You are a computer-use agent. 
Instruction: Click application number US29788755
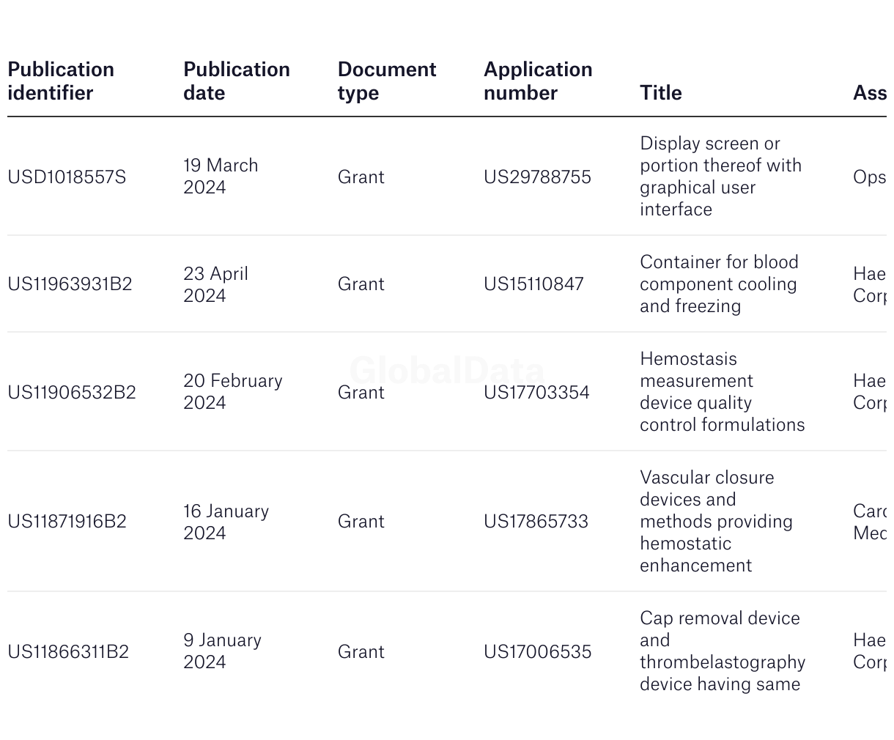click(x=537, y=177)
